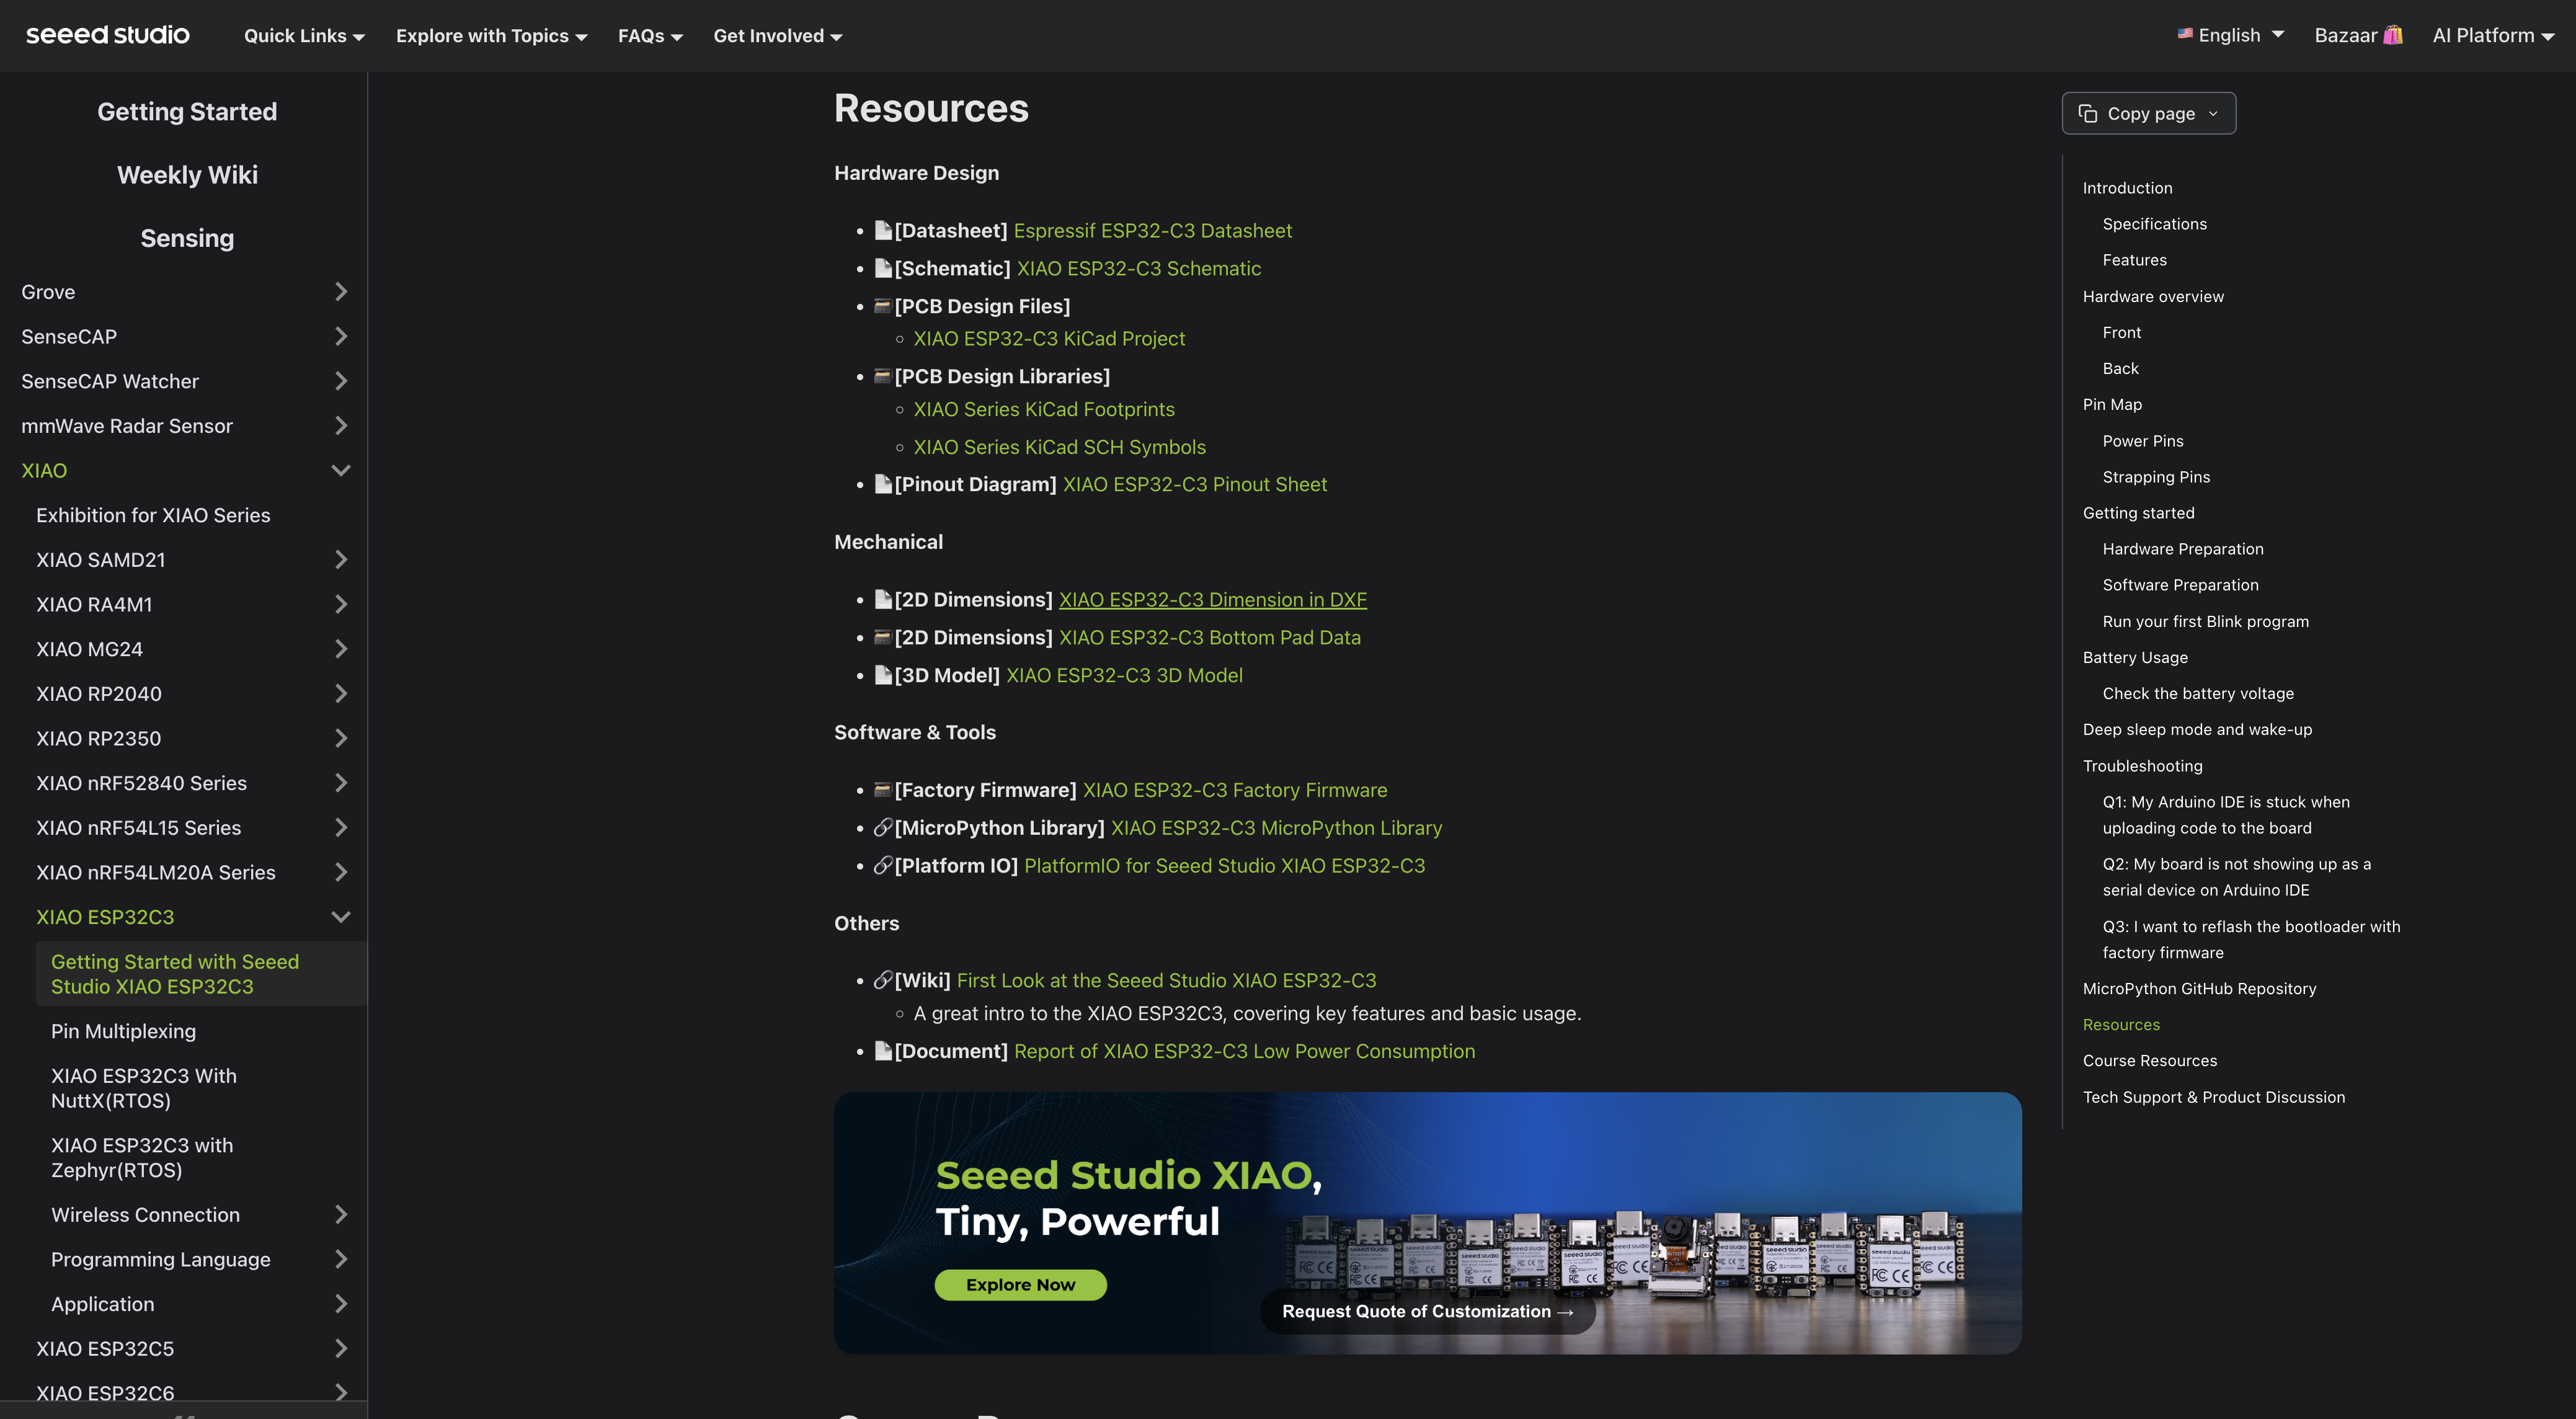Open First Look at XIAO ESP32-C3 wiki link
This screenshot has height=1419, width=2576.
pos(1166,981)
